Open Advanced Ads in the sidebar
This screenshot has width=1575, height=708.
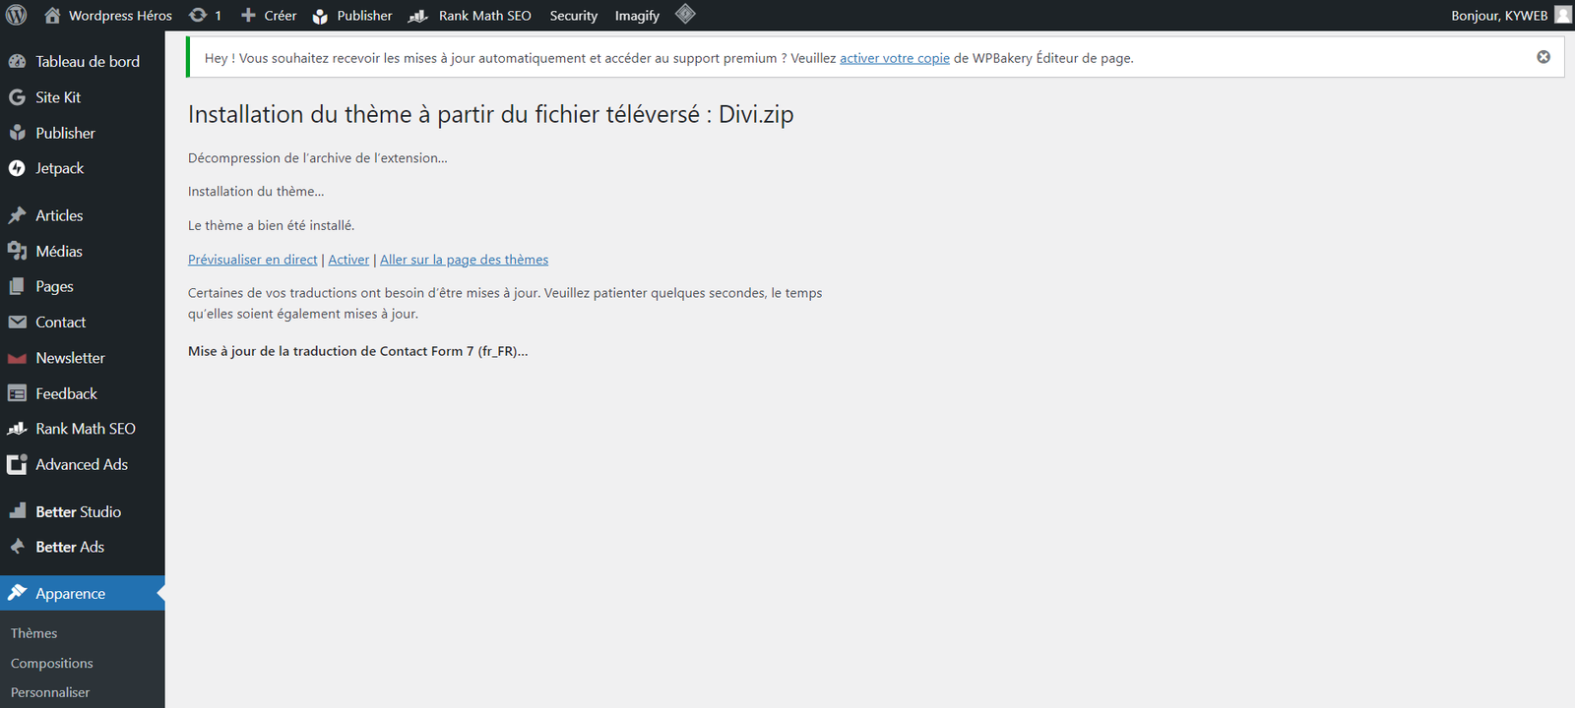tap(82, 464)
